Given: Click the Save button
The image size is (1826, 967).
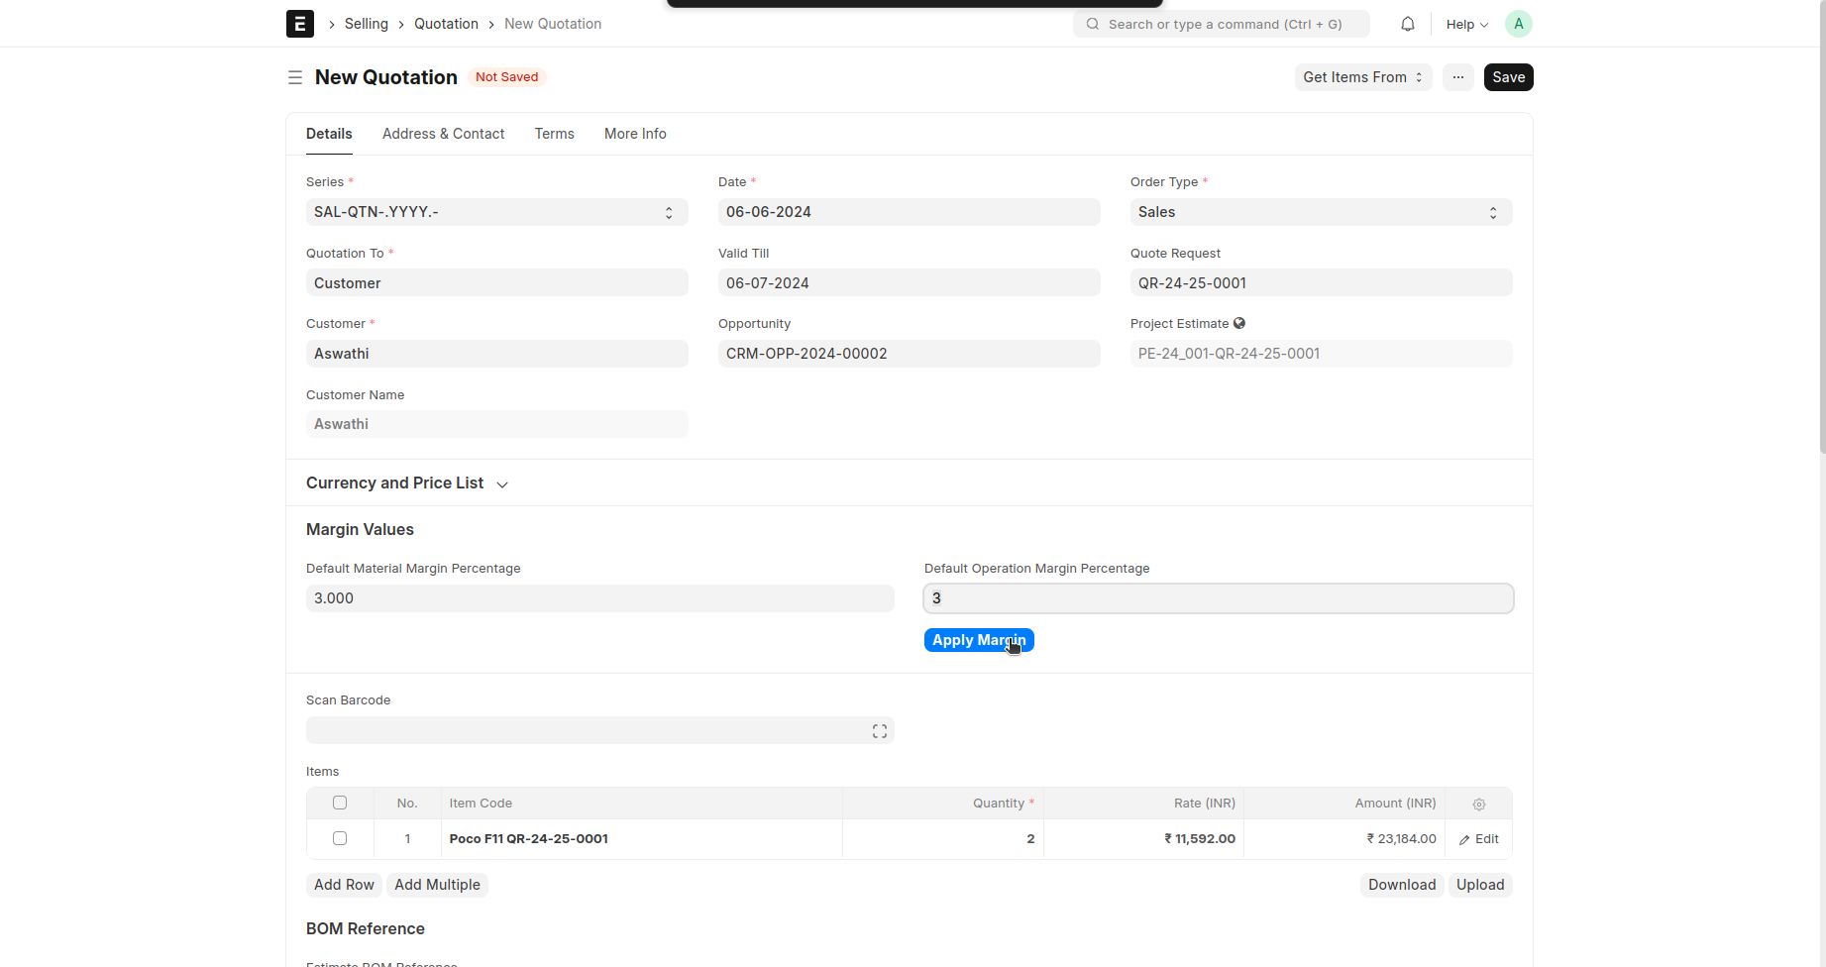Looking at the screenshot, I should pos(1508,77).
